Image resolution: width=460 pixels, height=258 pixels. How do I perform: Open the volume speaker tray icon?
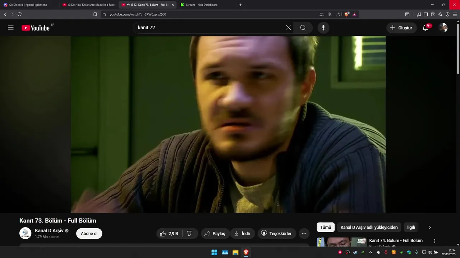[x=430, y=252]
